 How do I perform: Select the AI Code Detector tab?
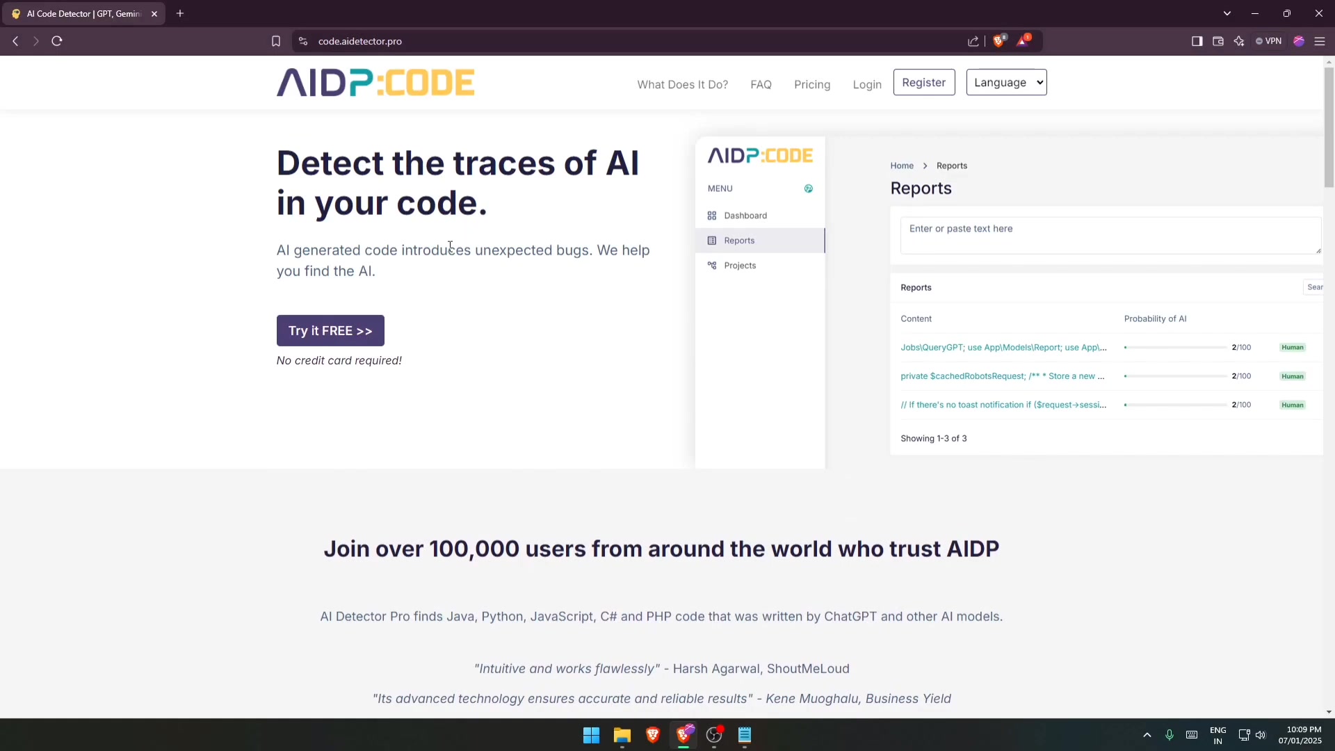[x=85, y=14]
